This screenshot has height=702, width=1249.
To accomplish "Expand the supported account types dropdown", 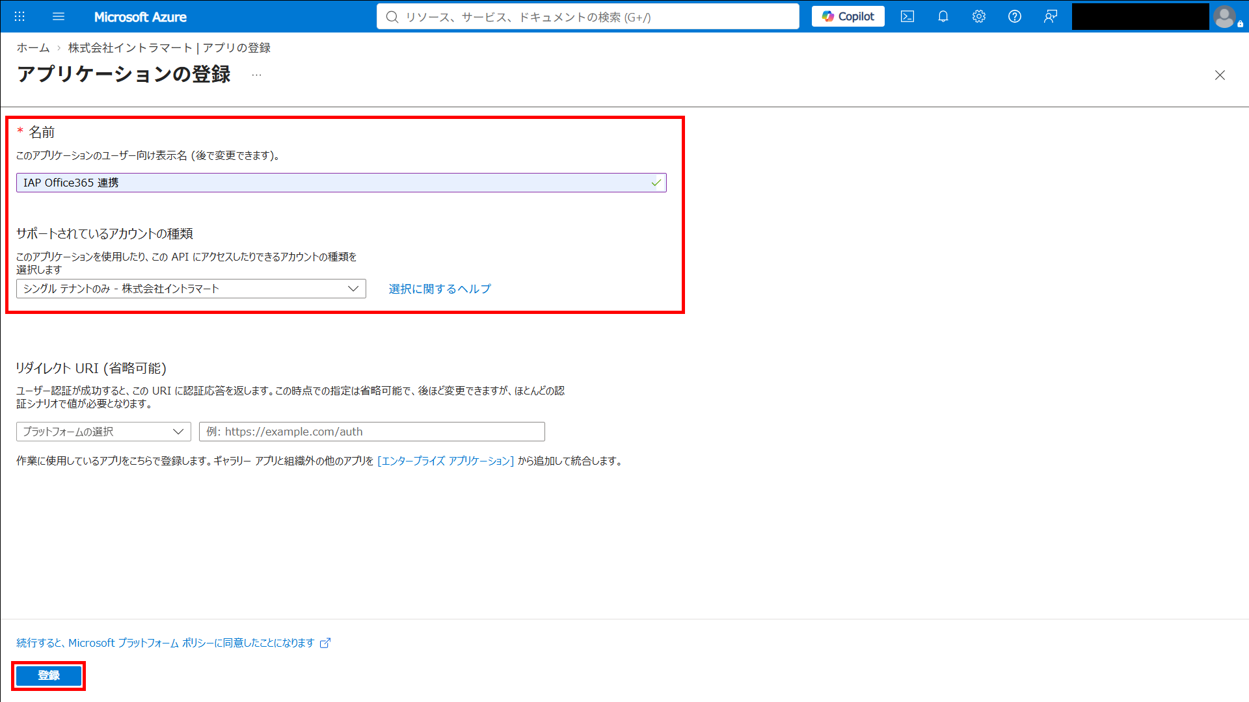I will pos(191,289).
